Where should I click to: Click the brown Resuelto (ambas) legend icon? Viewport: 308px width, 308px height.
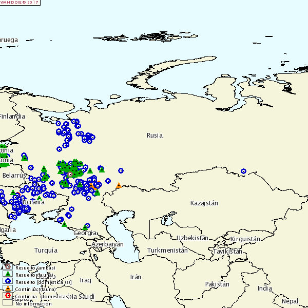8,267
